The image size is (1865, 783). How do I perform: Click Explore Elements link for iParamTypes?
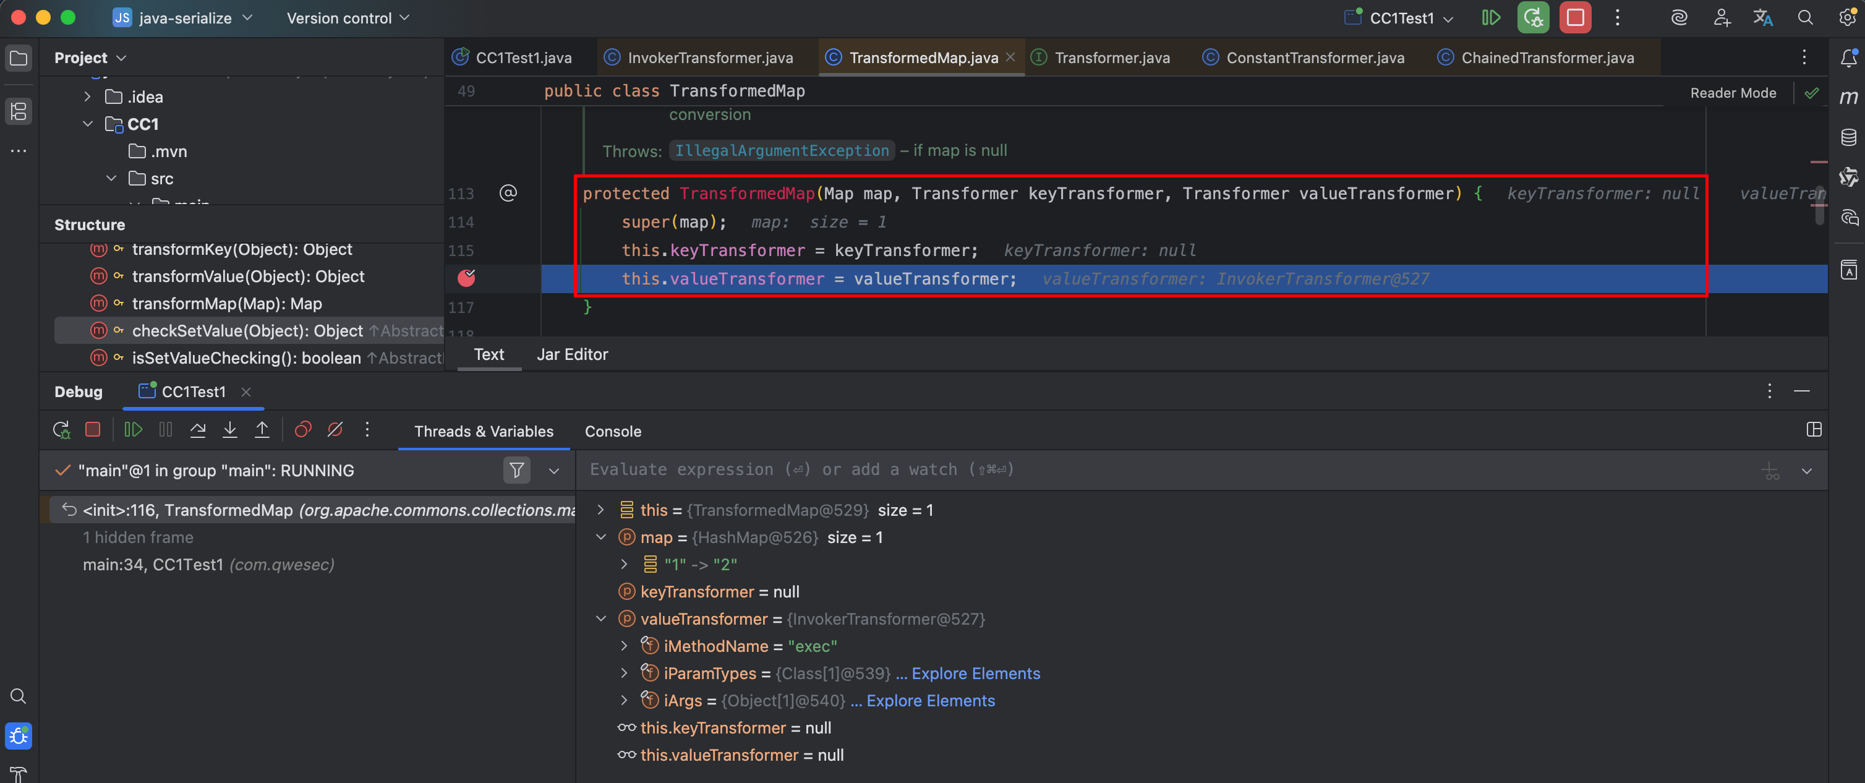tap(975, 673)
